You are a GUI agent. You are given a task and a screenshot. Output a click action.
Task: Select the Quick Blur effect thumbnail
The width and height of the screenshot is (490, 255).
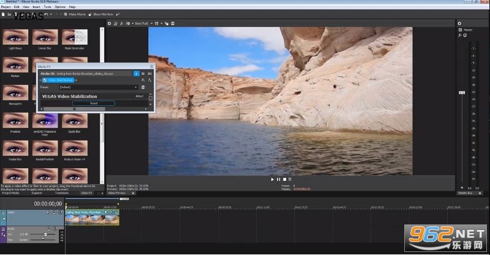click(x=74, y=120)
